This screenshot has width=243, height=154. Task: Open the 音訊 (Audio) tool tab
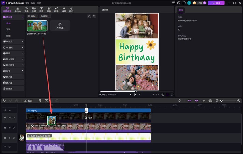click(41, 9)
